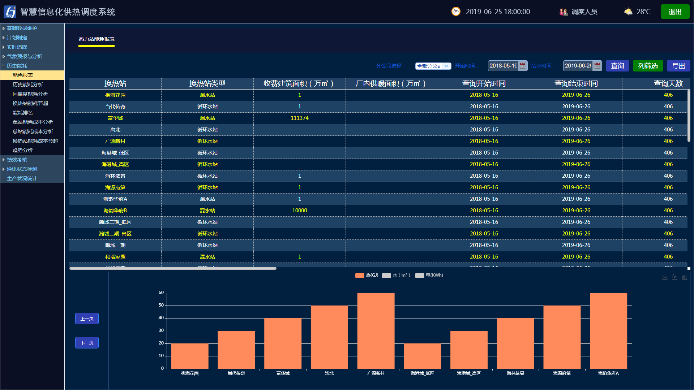Click the 查询开始时间 column header
Viewport: 694px width, 390px height.
pos(484,83)
